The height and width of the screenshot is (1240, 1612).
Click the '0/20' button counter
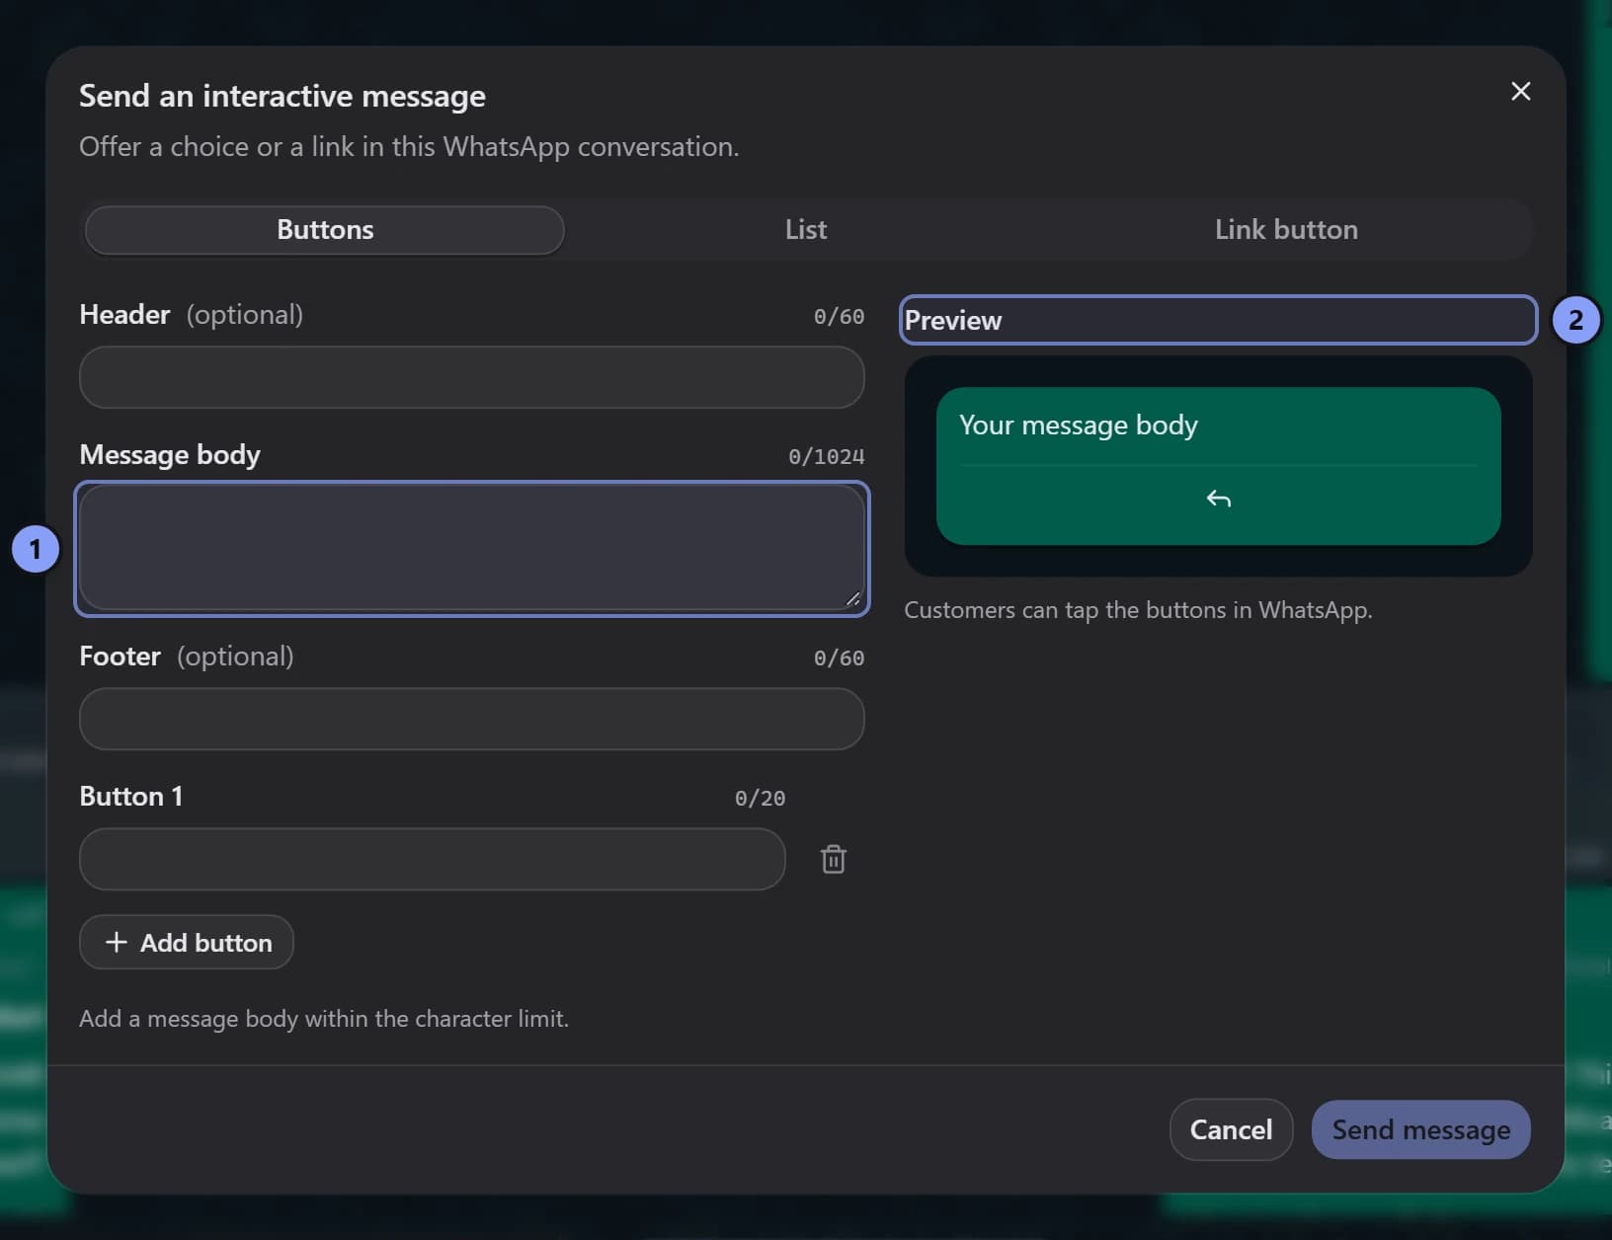pos(760,798)
